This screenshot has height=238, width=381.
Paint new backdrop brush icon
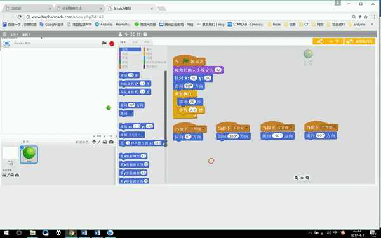(x=8, y=175)
